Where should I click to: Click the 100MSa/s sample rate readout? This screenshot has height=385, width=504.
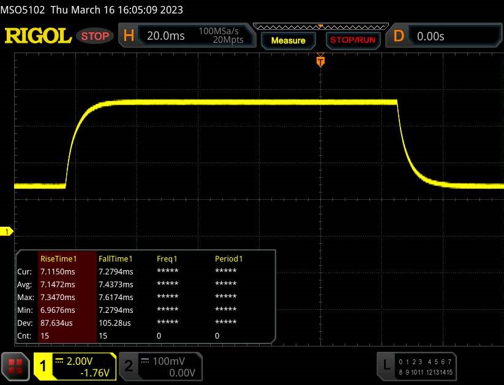(219, 31)
